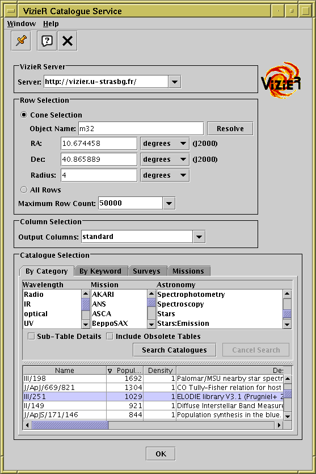Switch to the By Keyword tab

pyautogui.click(x=100, y=271)
